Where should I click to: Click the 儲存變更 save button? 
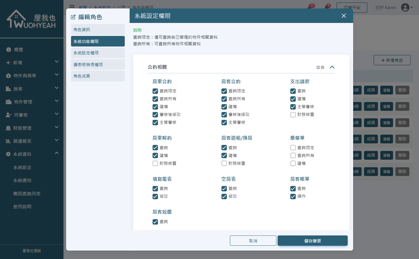312,241
